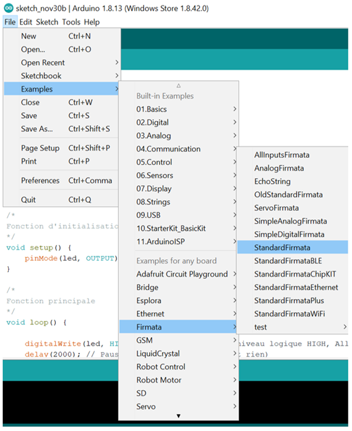Open the Sketch menu
Image resolution: width=352 pixels, height=431 pixels.
pyautogui.click(x=47, y=22)
